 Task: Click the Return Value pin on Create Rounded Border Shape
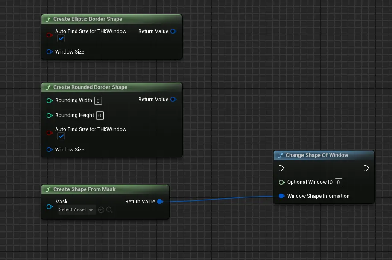[x=173, y=100]
